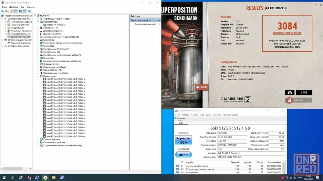Click the Прошивка field HP3C09BA
The height and width of the screenshot is (181, 323).
coord(232,133)
